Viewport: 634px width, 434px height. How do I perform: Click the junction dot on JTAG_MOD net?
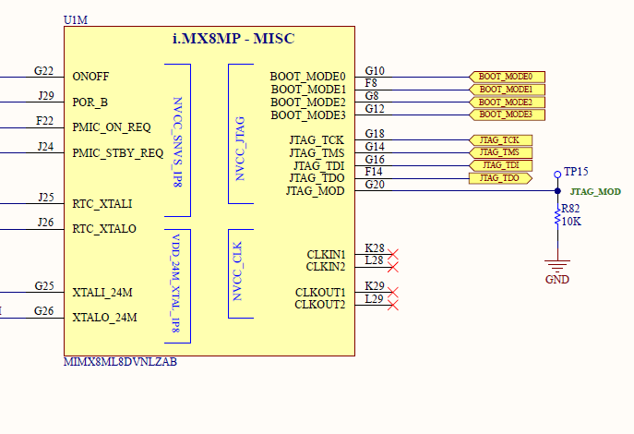pos(557,191)
